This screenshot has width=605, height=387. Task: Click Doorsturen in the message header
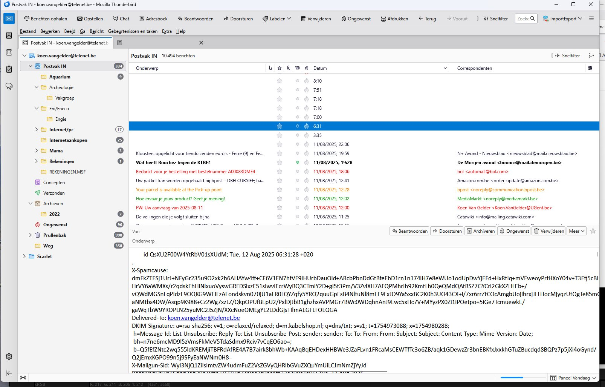[x=446, y=231]
